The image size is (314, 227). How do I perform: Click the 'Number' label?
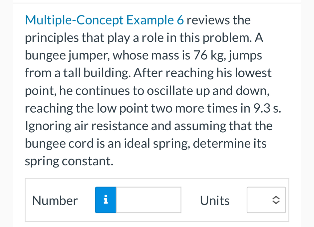point(55,200)
